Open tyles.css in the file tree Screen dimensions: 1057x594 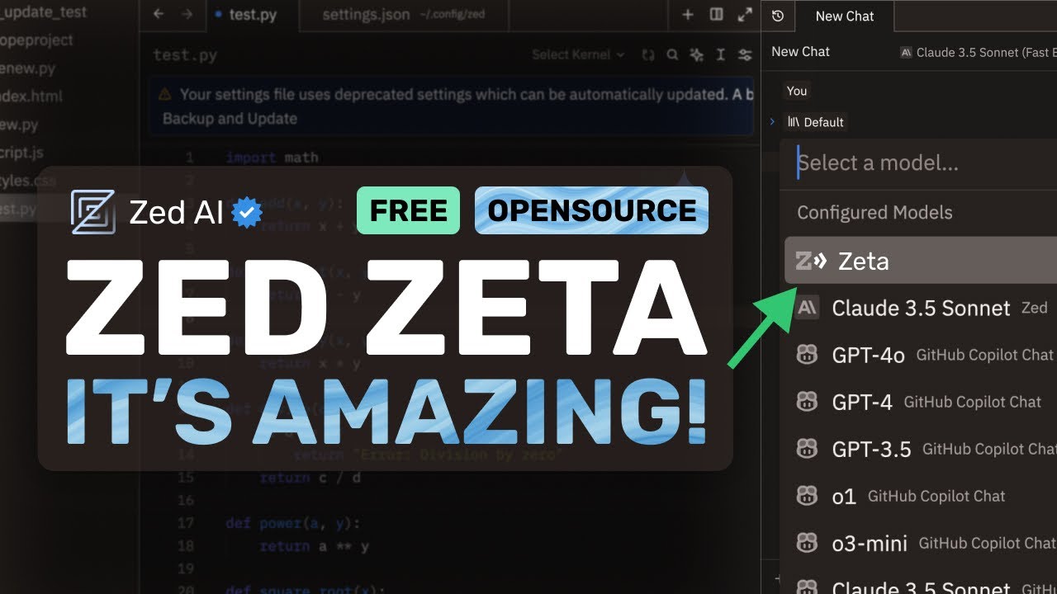[27, 181]
